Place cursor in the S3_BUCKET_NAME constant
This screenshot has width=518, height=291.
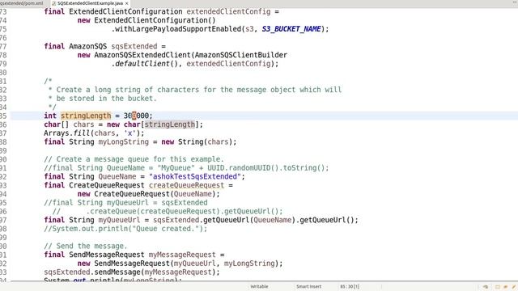tap(291, 29)
